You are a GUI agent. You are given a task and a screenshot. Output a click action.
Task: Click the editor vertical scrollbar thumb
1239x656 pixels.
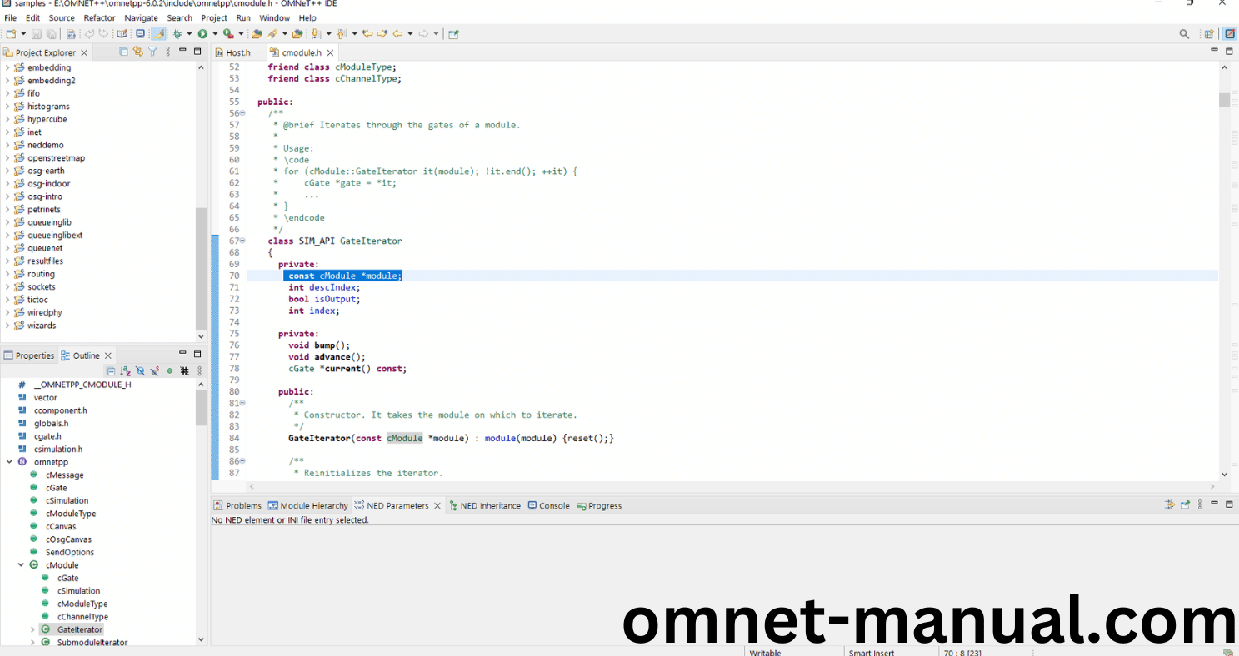[x=1224, y=100]
